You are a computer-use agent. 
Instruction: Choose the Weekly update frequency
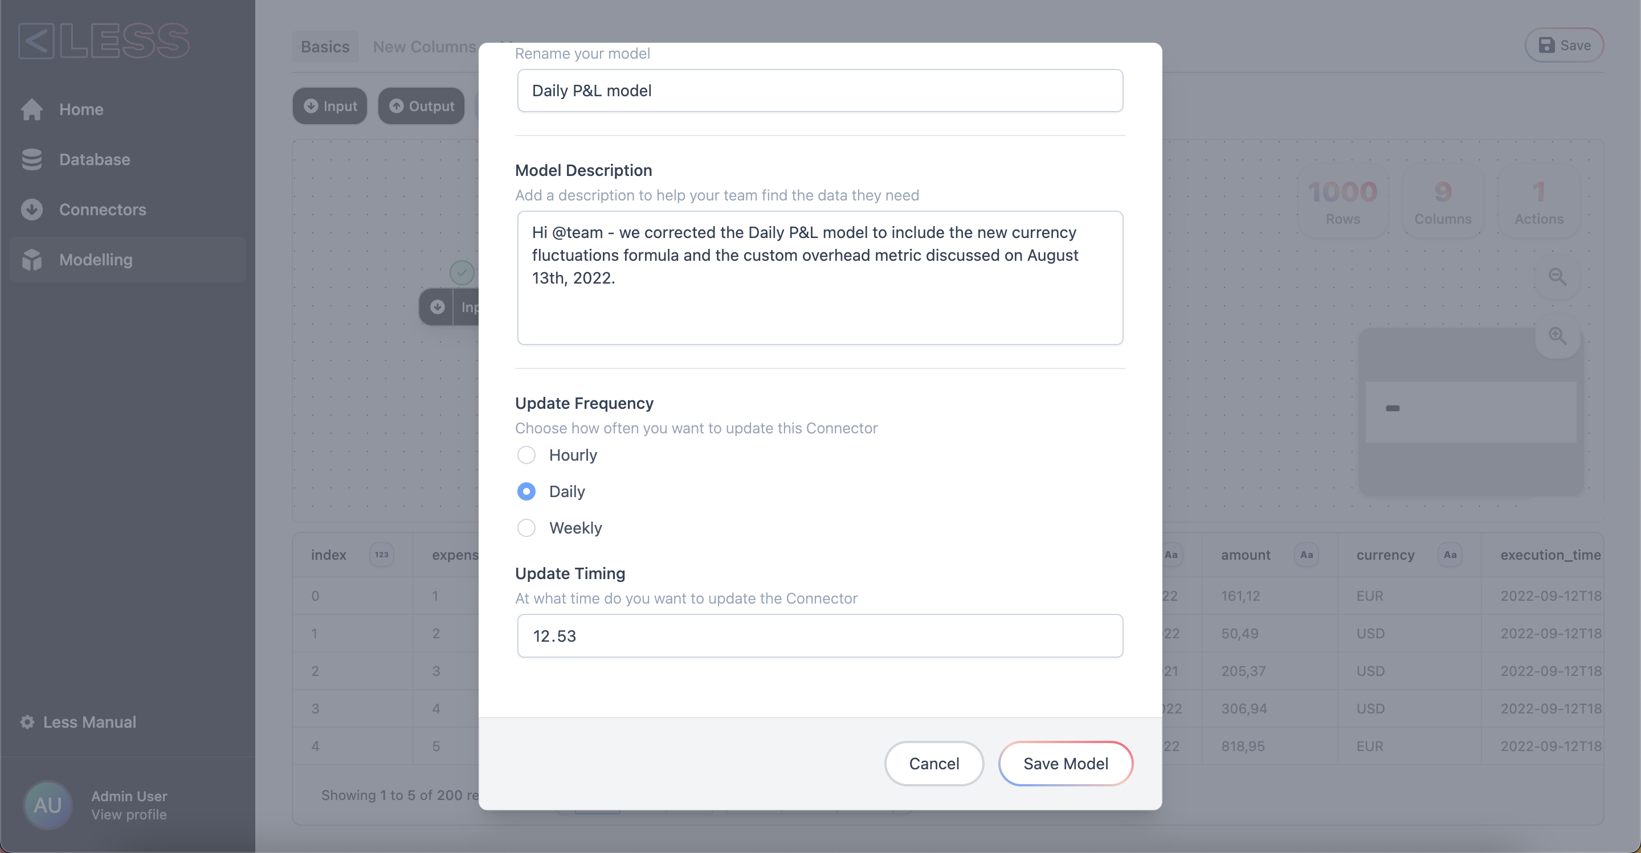coord(526,528)
